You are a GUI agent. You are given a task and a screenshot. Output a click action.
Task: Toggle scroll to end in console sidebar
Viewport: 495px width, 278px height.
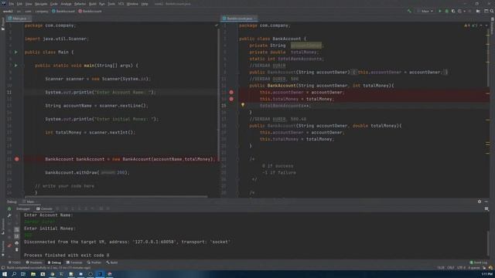17,236
